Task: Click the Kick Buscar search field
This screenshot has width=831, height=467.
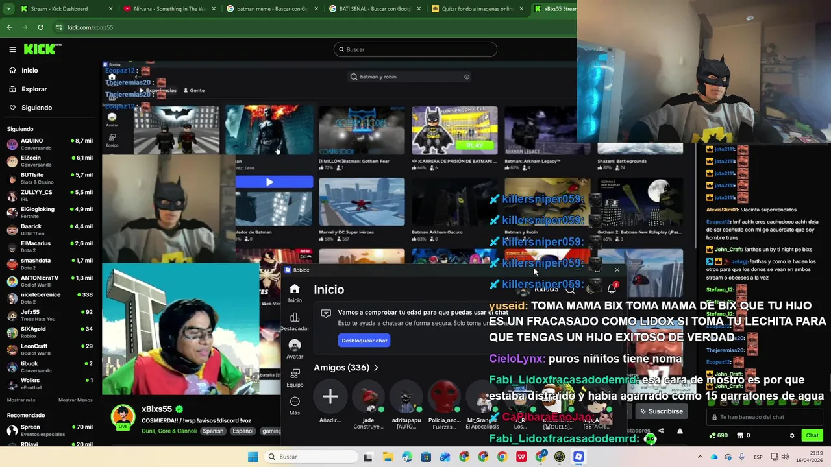Action: pos(415,49)
